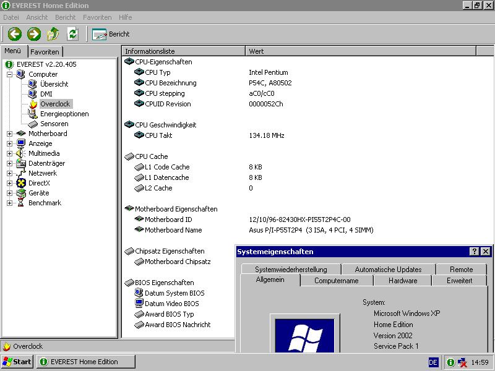Switch to the Favoriten panel tab
This screenshot has width=495, height=371.
click(x=45, y=52)
